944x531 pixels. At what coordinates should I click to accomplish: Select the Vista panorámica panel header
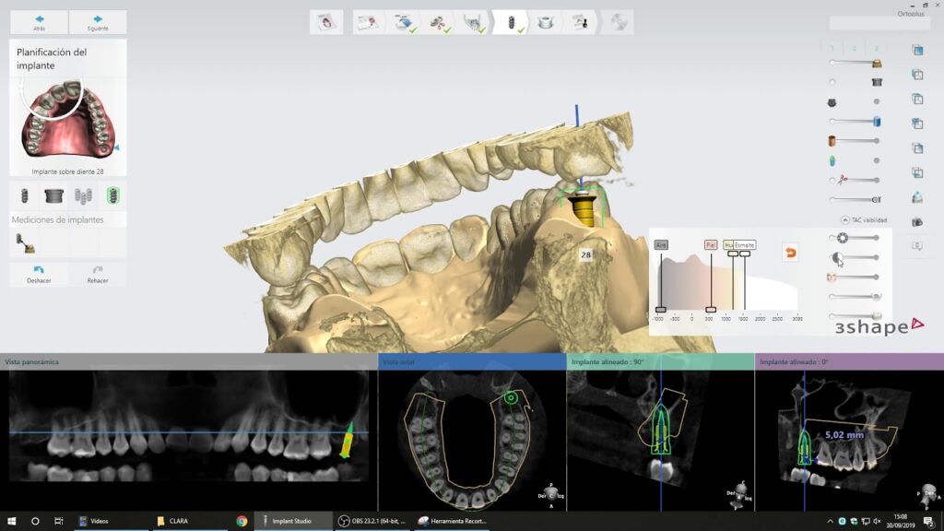point(188,361)
